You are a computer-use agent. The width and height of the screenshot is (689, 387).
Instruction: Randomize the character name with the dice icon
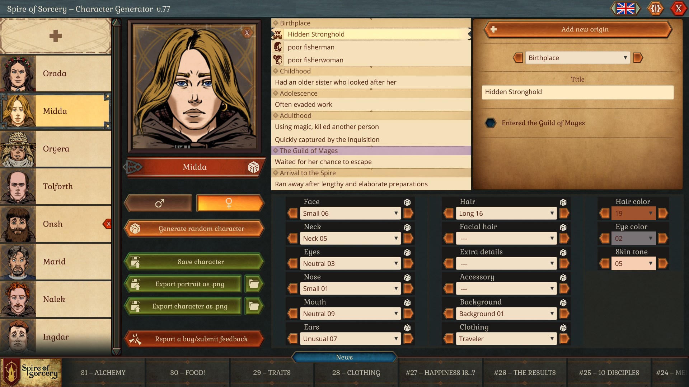tap(254, 167)
